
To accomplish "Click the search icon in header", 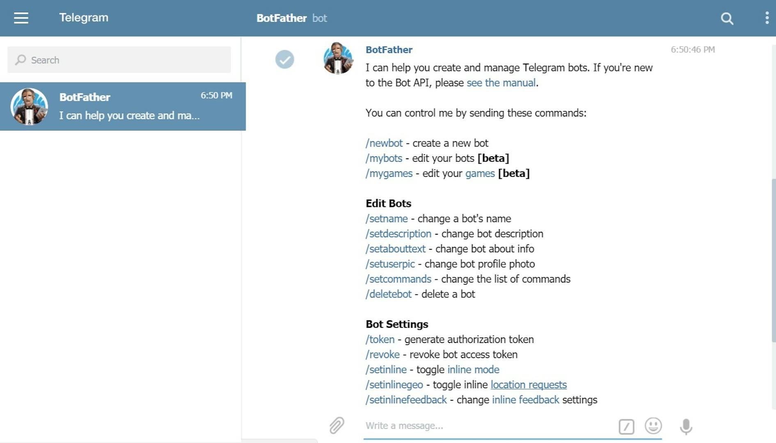I will pos(727,18).
